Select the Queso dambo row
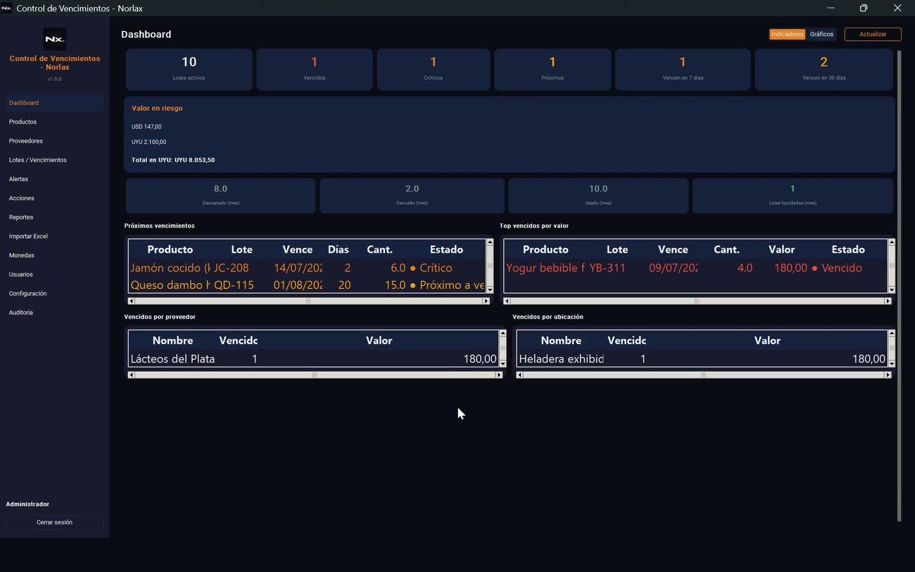Screen dimensions: 915x572 point(307,285)
